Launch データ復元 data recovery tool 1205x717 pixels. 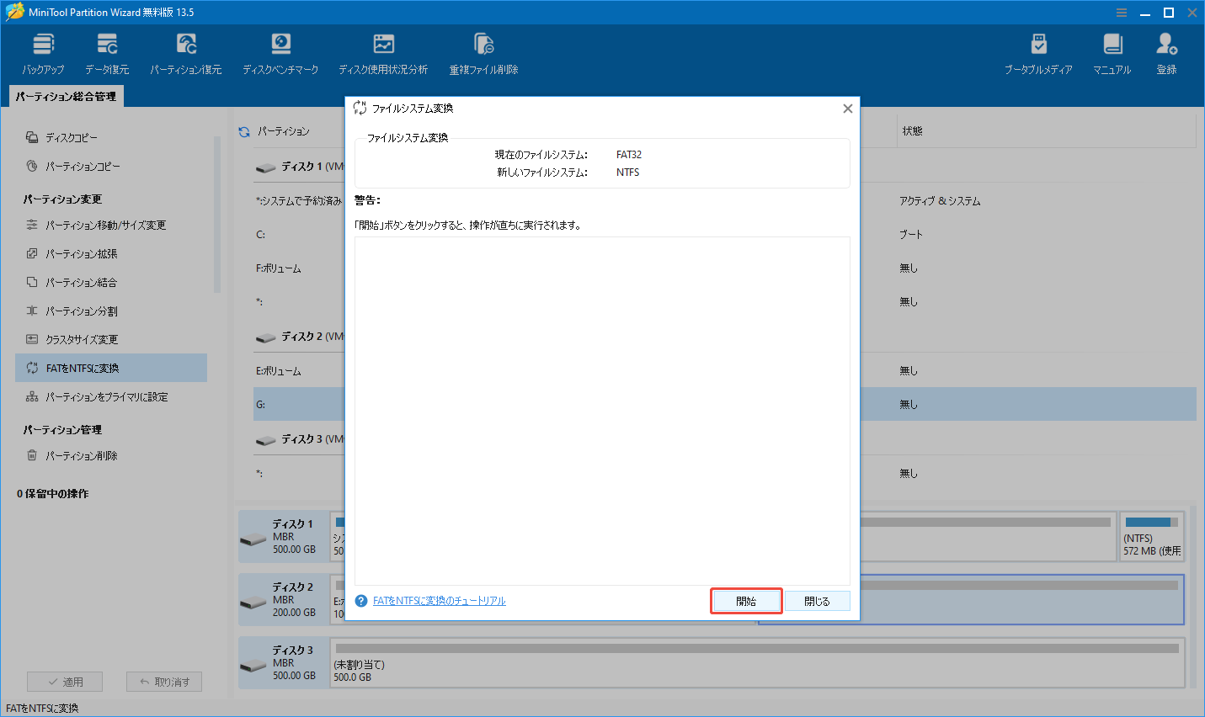tap(106, 52)
